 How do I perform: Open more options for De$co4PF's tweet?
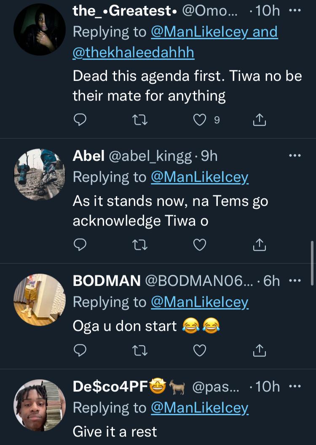[295, 386]
